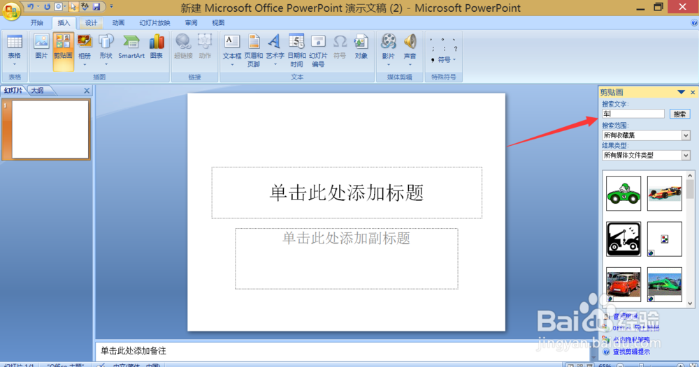
Task: Insert a 文本框 text box
Action: pos(232,50)
